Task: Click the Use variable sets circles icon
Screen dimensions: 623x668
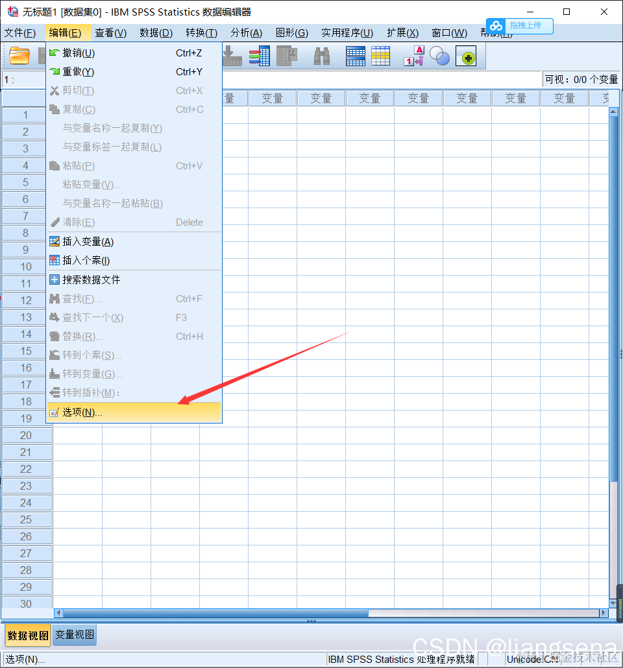Action: pos(439,56)
